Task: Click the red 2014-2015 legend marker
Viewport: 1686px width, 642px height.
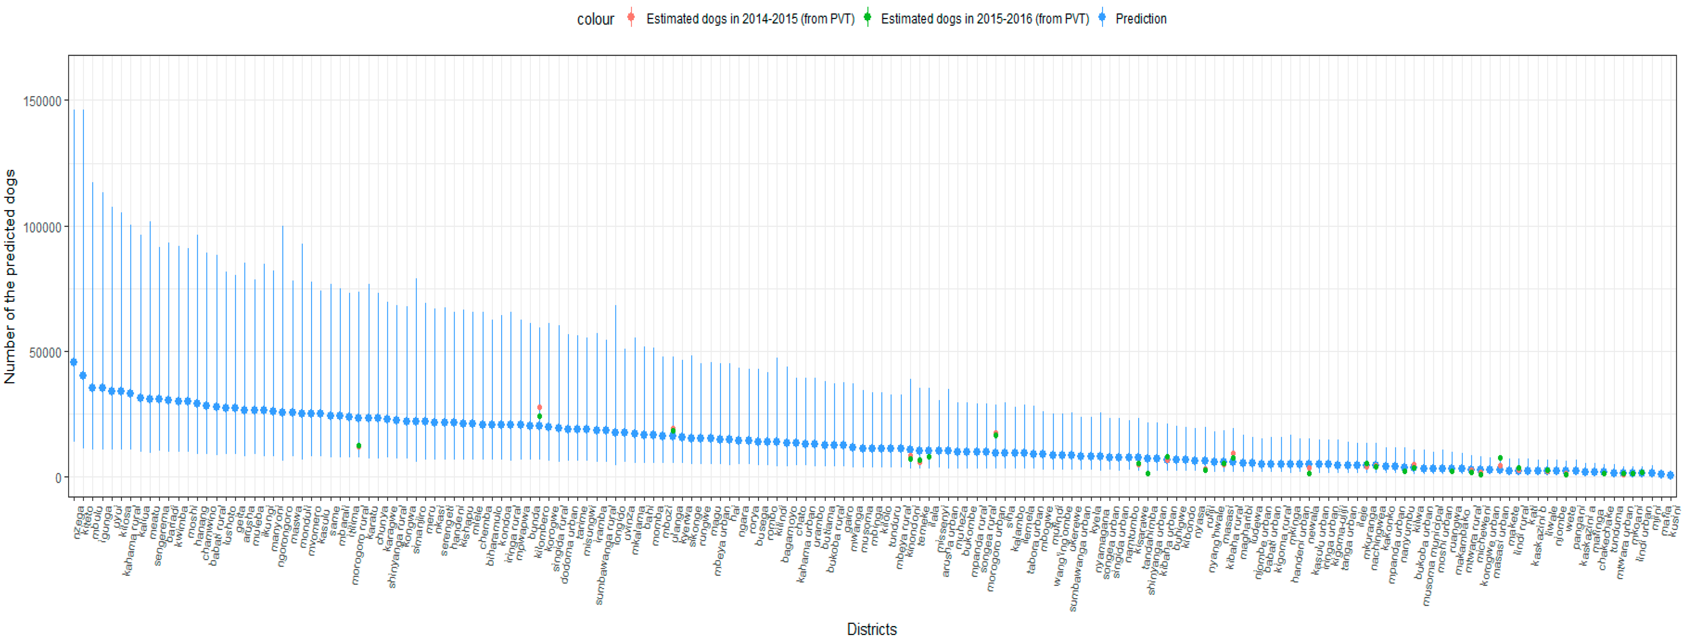Action: 631,18
